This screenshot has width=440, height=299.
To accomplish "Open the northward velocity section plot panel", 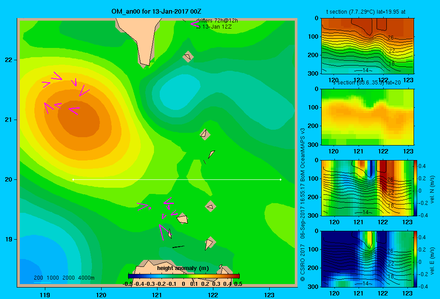I will click(x=367, y=188).
